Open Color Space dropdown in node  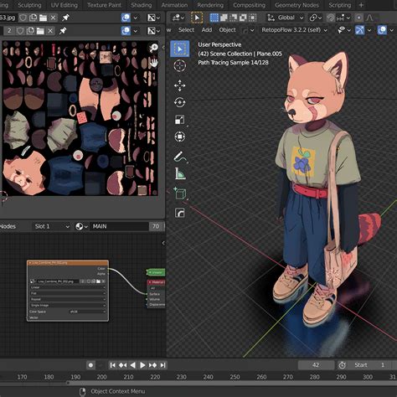pyautogui.click(x=87, y=312)
